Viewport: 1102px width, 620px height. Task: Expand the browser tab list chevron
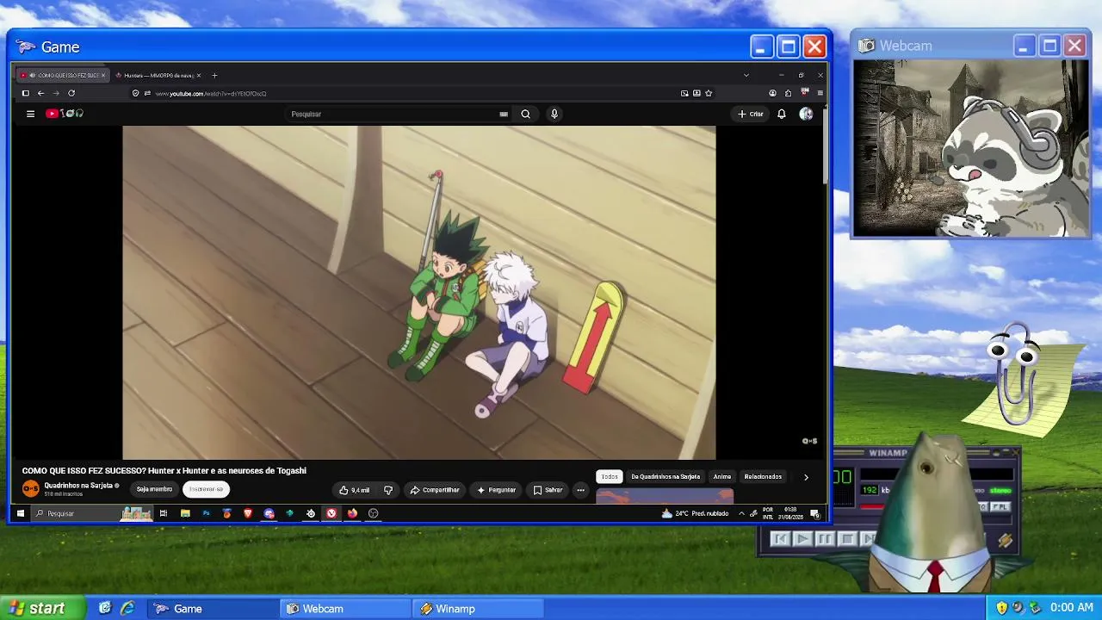click(746, 75)
